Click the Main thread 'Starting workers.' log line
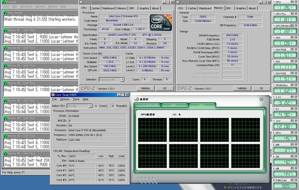299x190 pixels. click(40, 19)
